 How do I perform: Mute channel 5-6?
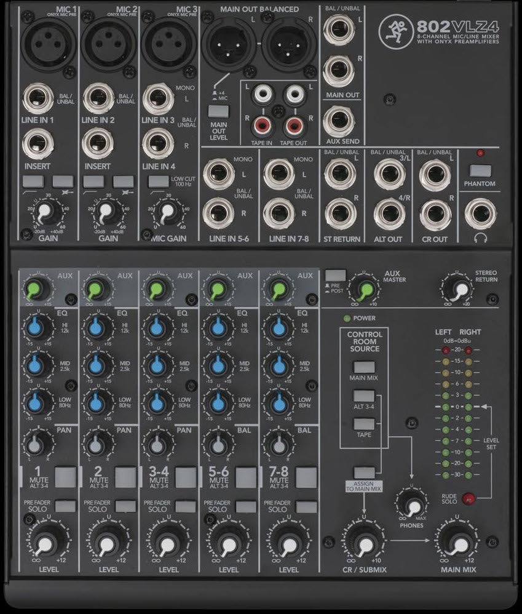pos(246,477)
